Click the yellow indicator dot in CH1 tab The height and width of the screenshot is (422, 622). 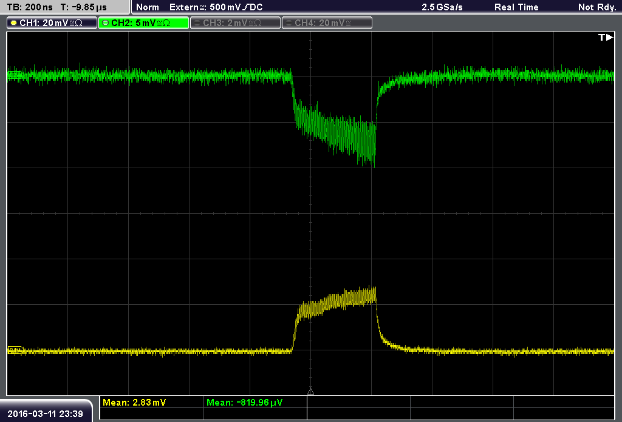[14, 23]
